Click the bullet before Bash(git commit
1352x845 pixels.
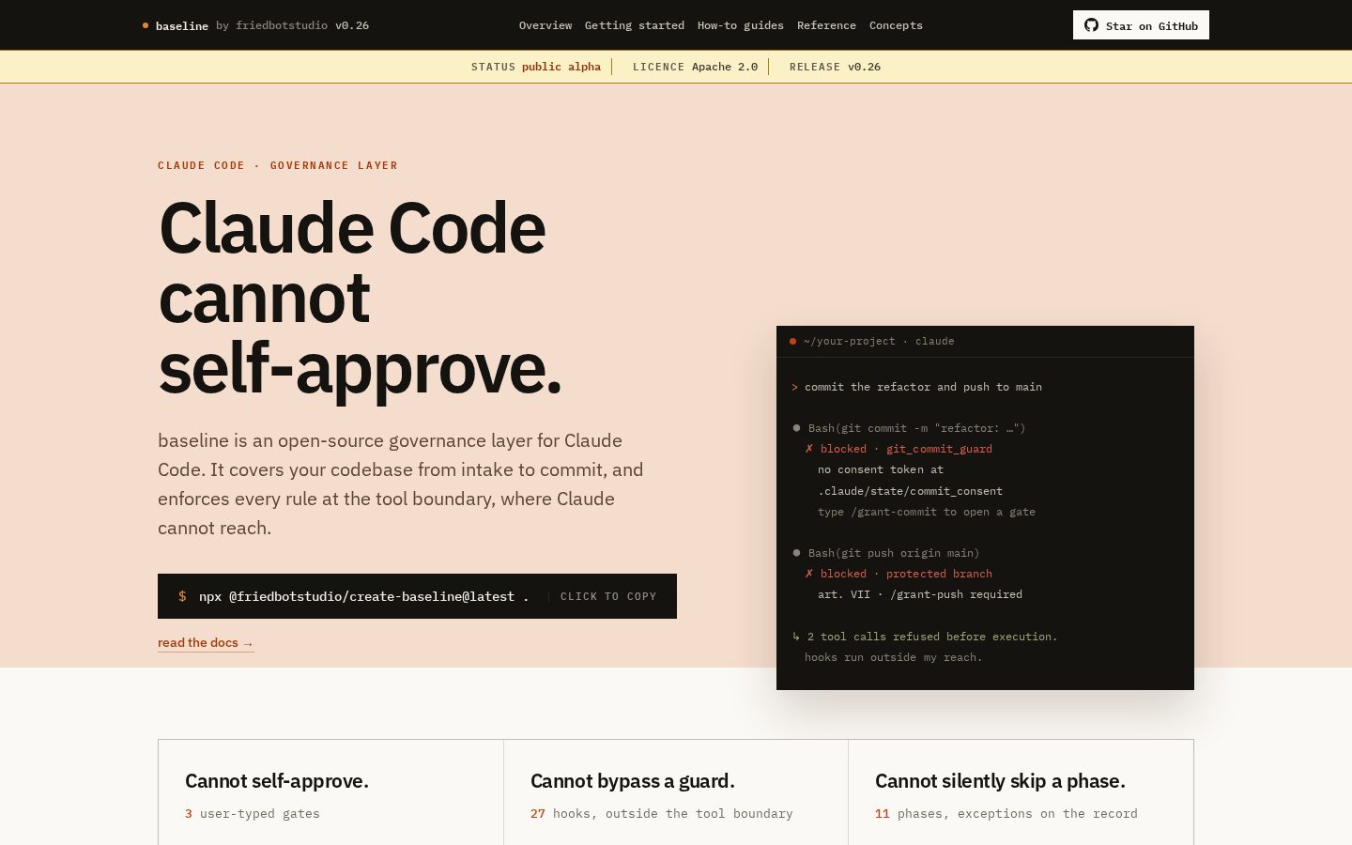(797, 428)
